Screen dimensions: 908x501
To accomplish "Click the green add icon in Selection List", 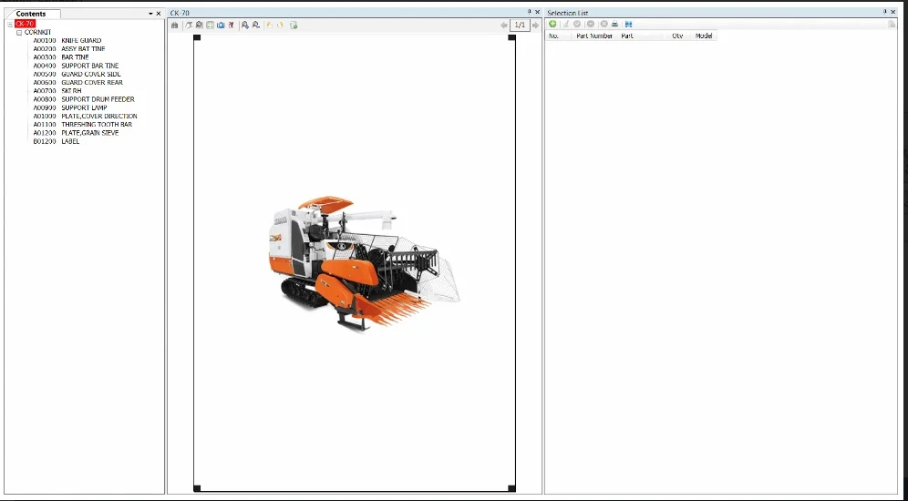I will click(x=552, y=24).
